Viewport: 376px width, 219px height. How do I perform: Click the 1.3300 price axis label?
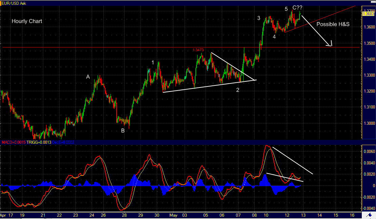point(369,75)
